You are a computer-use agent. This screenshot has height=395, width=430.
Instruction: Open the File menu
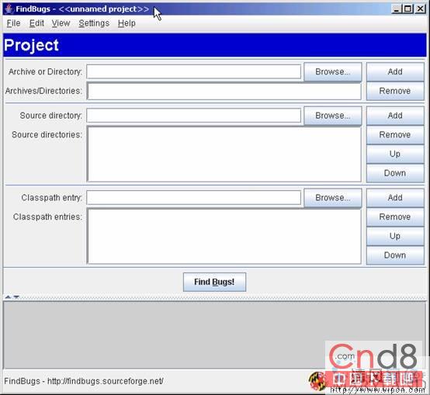(x=13, y=23)
